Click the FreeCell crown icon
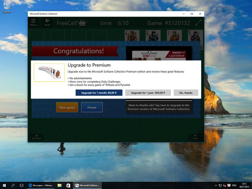The width and height of the screenshot is (252, 189). pyautogui.click(x=82, y=22)
